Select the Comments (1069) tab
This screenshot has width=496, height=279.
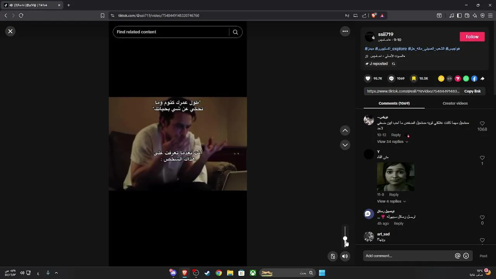click(x=394, y=103)
